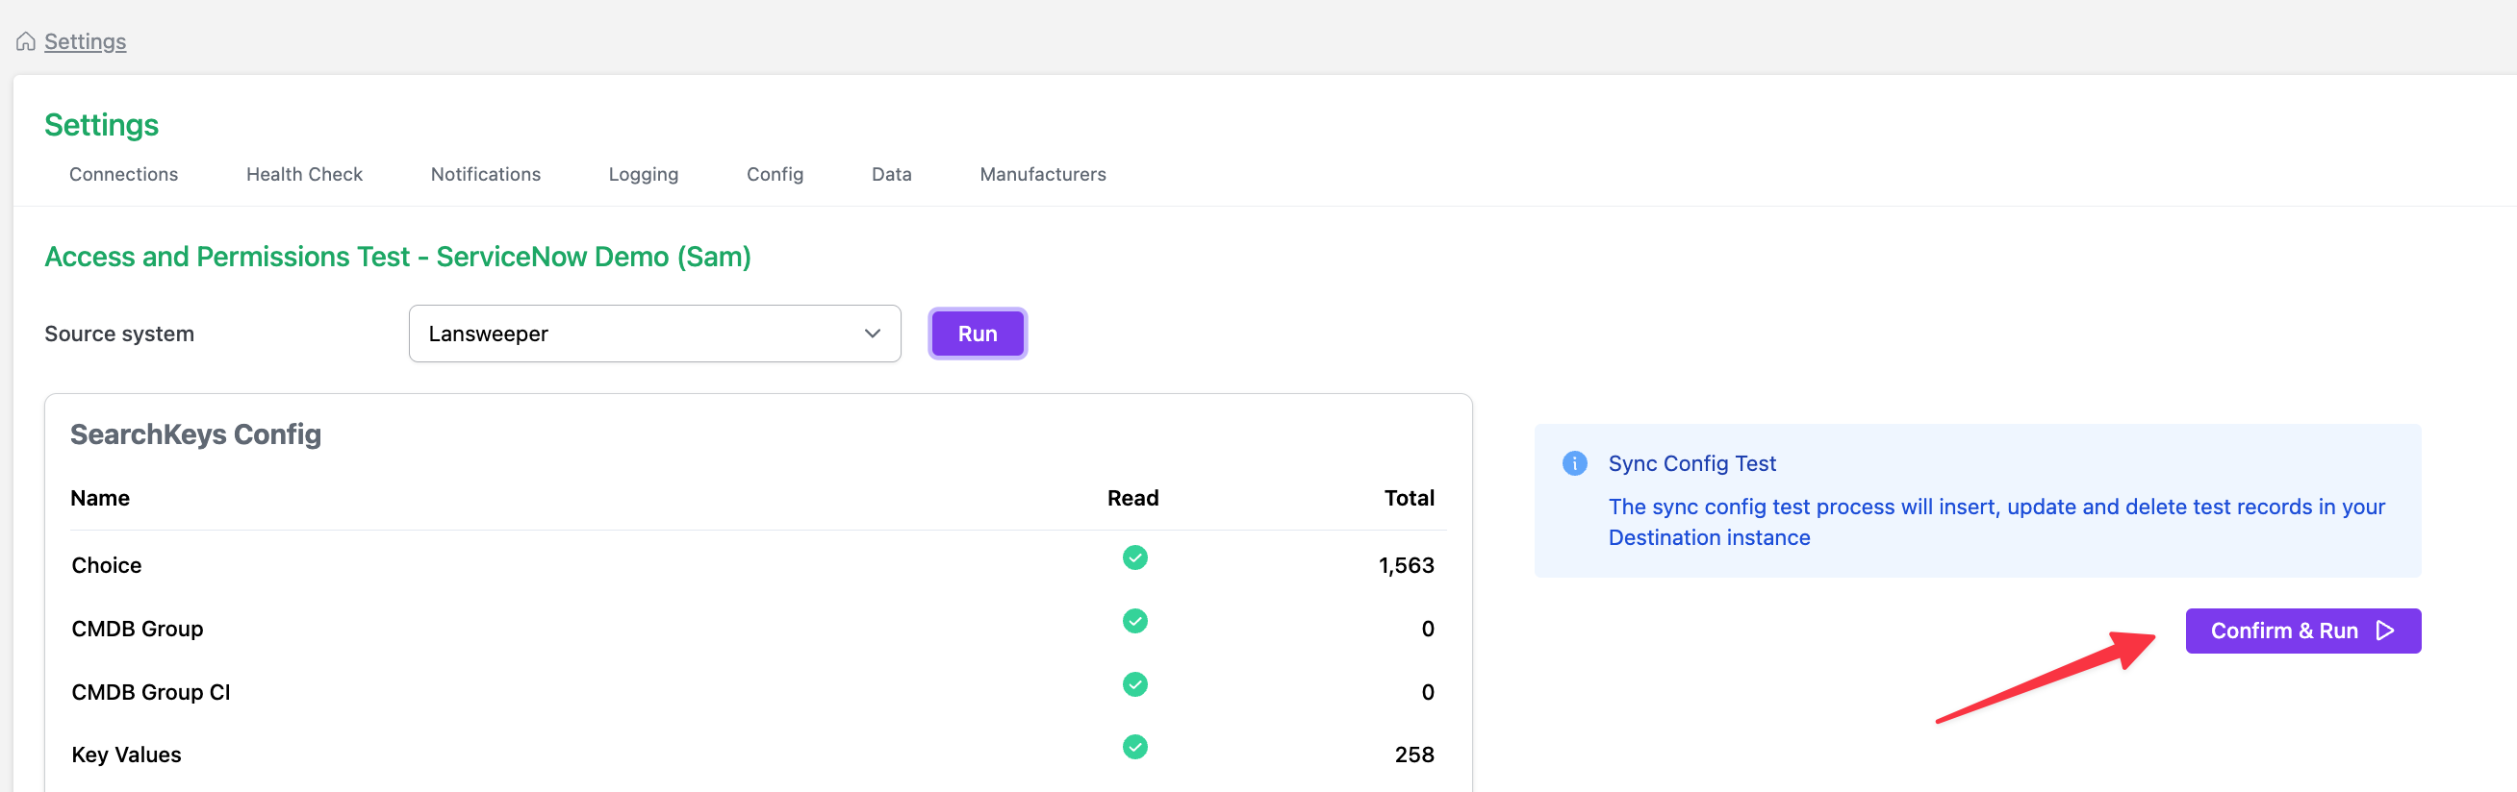
Task: Click the Choice row green check icon
Action: [1134, 557]
